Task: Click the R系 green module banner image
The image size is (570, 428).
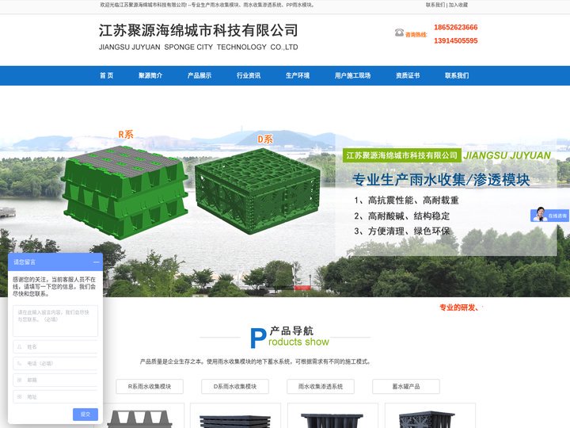Action: click(124, 192)
